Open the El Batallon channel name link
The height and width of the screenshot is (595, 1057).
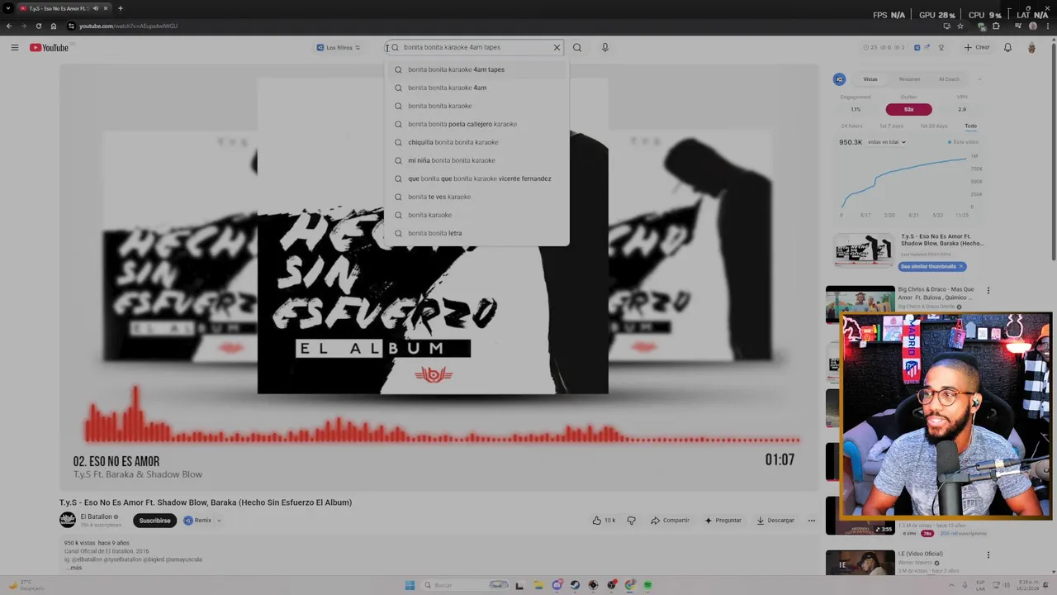96,516
